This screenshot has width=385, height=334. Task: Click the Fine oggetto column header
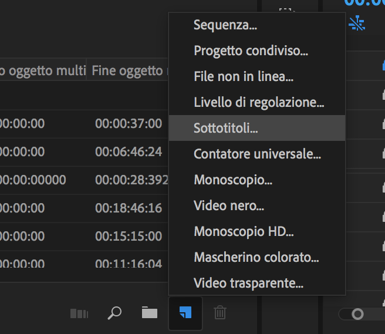pyautogui.click(x=127, y=71)
